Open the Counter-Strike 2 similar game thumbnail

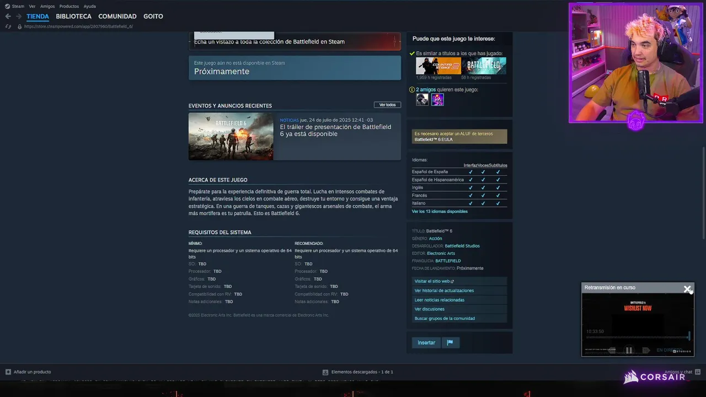[x=438, y=66]
